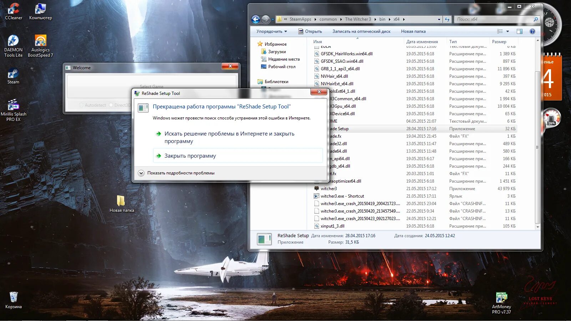Click Открыть in the Explorer toolbar
The height and width of the screenshot is (321, 571).
coord(310,31)
